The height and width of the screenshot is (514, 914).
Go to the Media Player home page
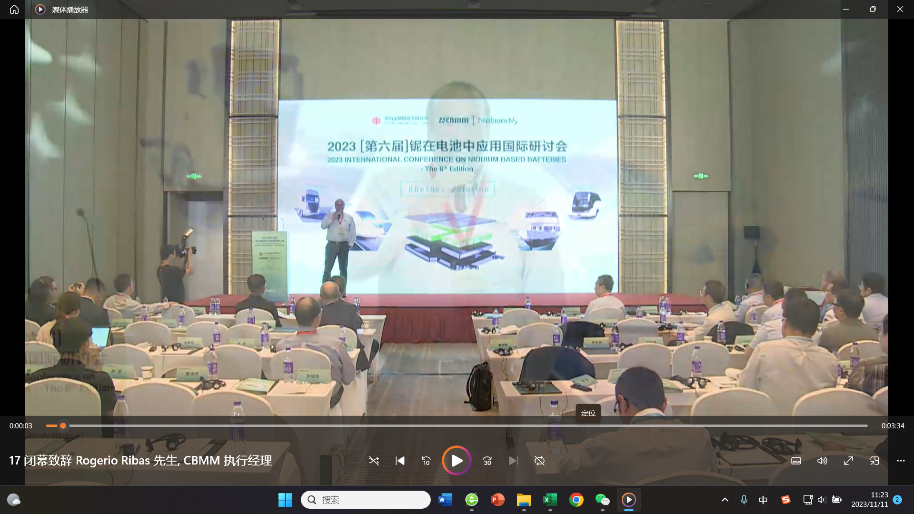[14, 10]
